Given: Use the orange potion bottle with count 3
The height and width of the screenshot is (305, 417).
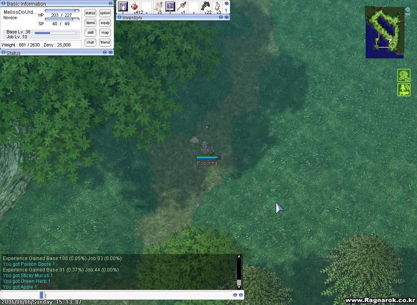Looking at the screenshot, I should 217,7.
